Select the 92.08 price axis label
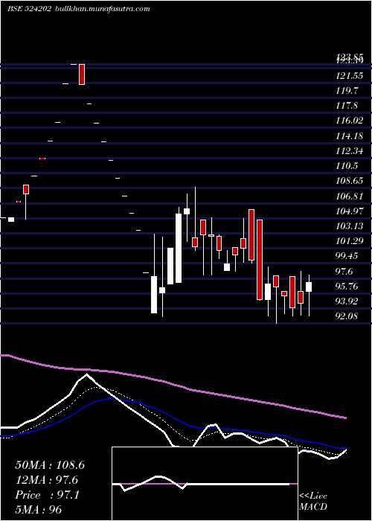372x521 pixels. pos(347,316)
